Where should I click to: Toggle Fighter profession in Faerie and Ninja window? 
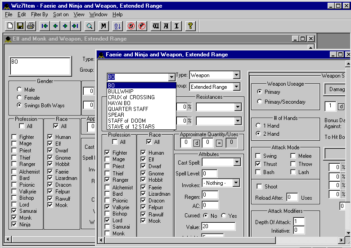[107, 153]
